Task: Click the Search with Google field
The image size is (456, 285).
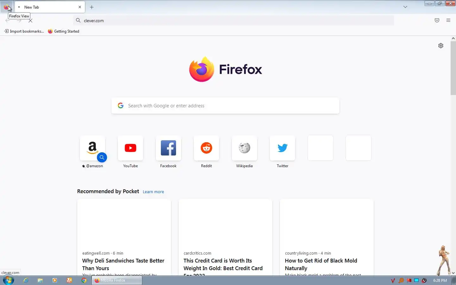Action: click(x=225, y=106)
